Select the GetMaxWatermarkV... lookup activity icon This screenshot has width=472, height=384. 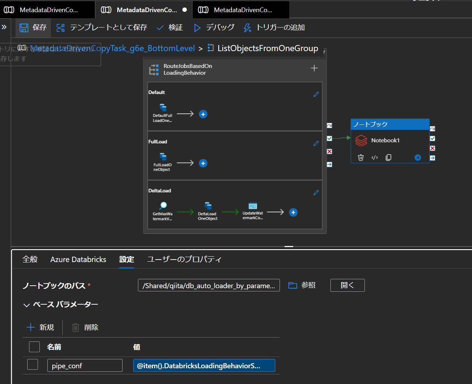coord(163,206)
